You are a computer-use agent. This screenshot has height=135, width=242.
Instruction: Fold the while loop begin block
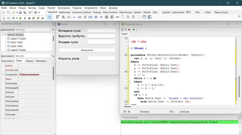pos(130,82)
